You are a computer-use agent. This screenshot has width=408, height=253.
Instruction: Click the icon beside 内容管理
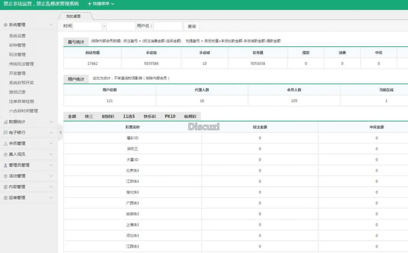click(x=5, y=187)
